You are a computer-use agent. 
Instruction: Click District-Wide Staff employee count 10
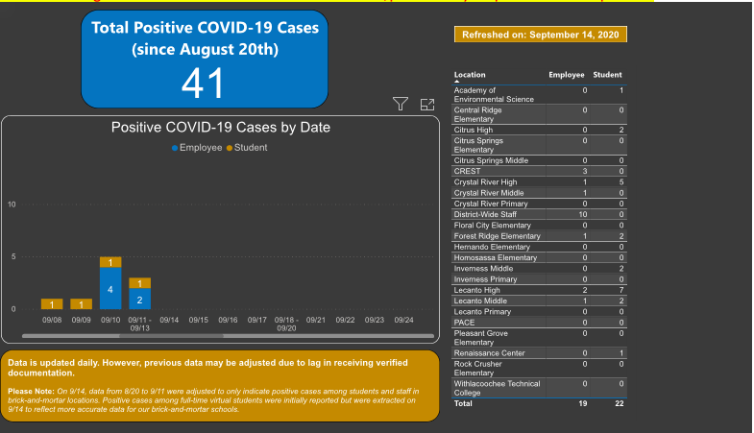point(583,214)
